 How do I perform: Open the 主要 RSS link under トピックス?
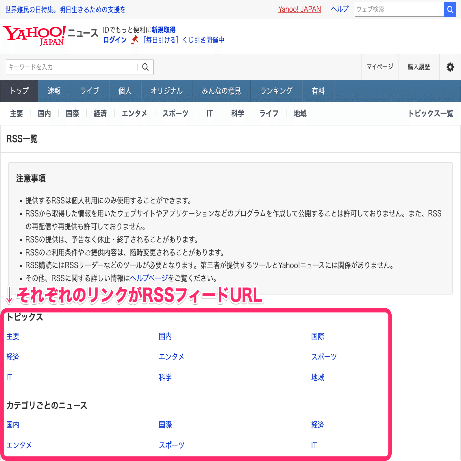[13, 336]
